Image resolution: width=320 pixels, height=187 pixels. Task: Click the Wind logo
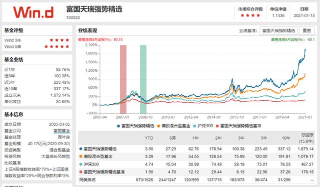33,12
